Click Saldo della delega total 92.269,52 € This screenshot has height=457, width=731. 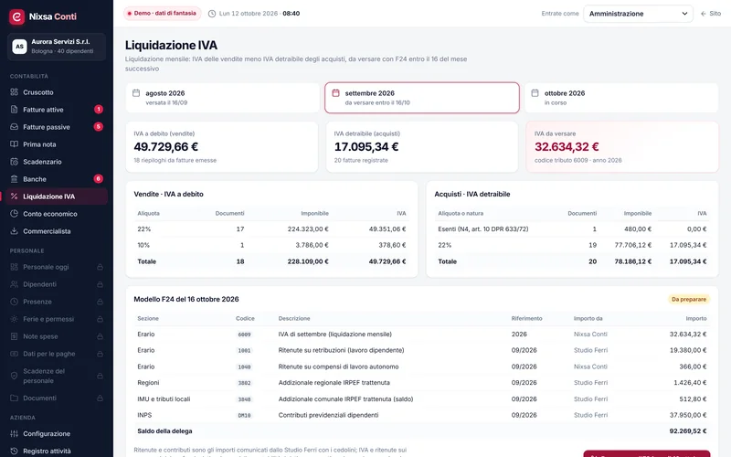[688, 430]
